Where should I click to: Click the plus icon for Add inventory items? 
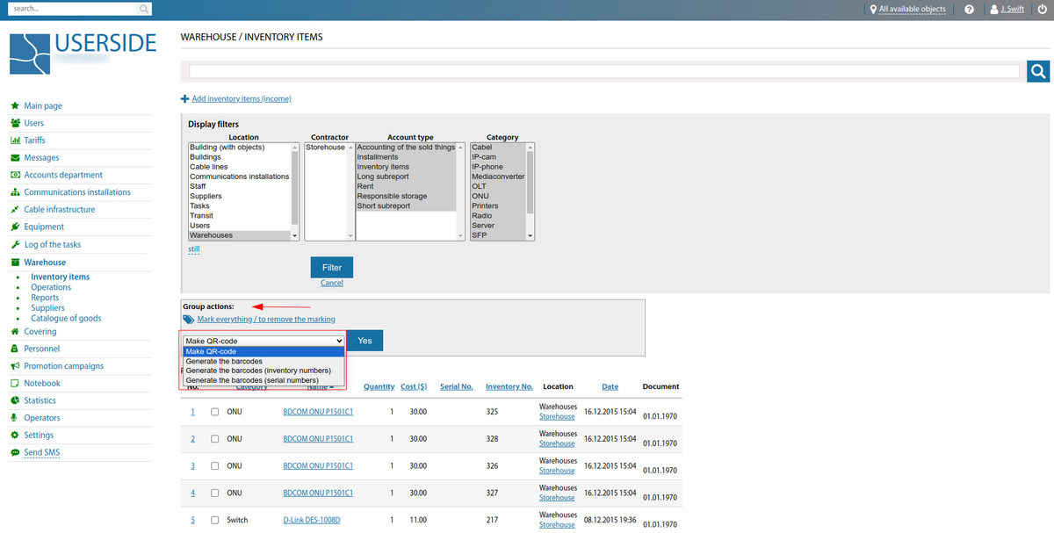coord(185,99)
